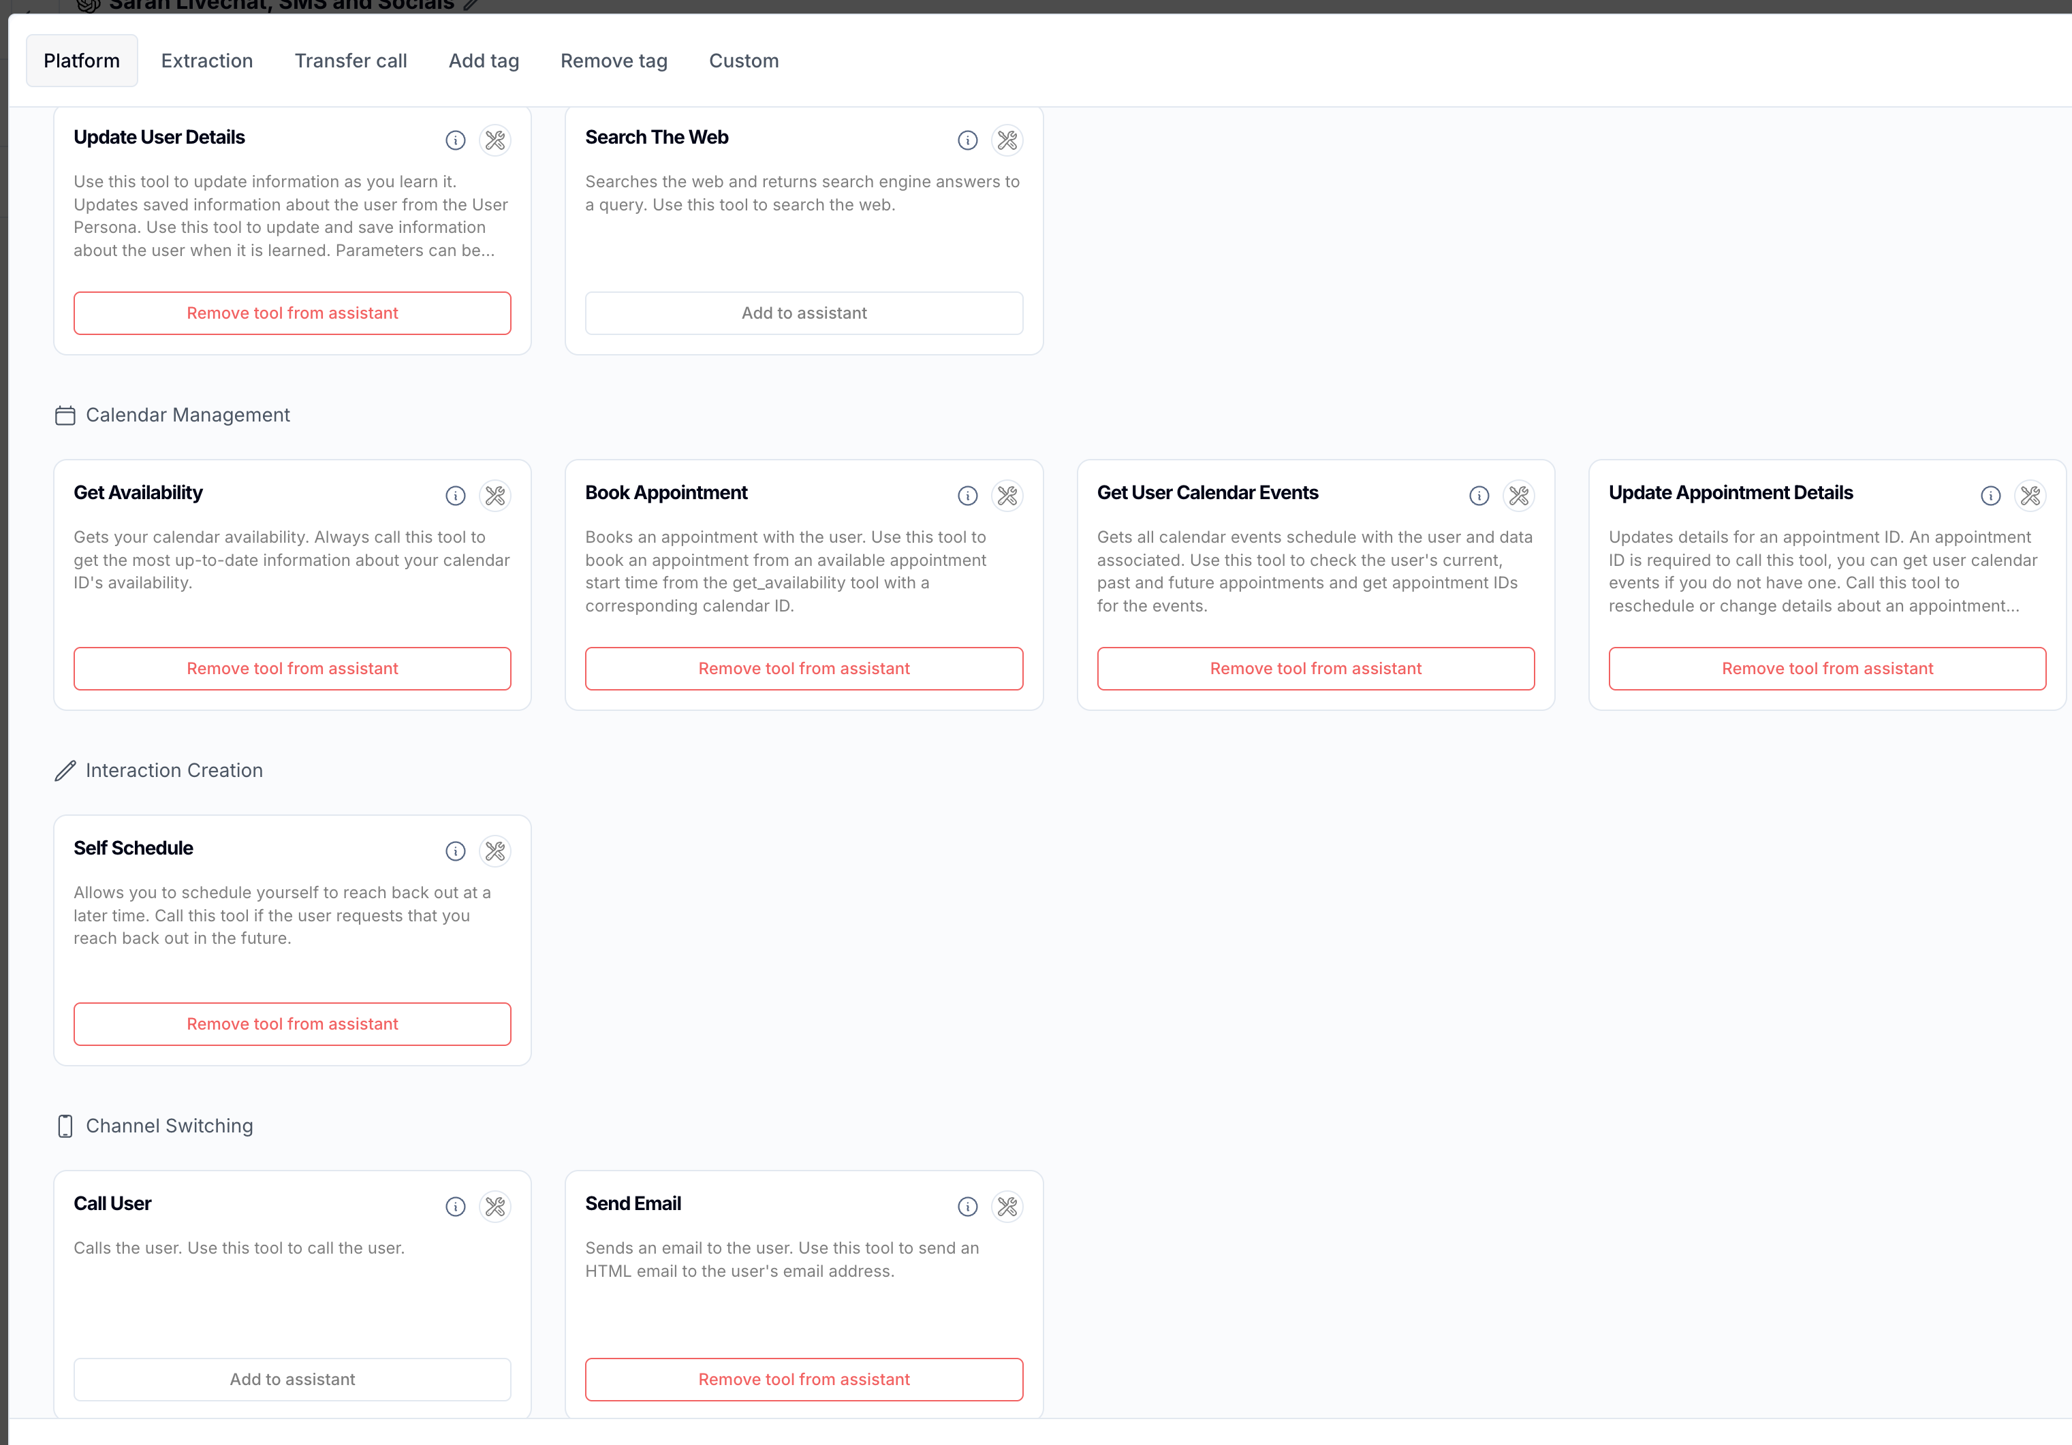
Task: Add Search The Web to assistant
Action: 803,313
